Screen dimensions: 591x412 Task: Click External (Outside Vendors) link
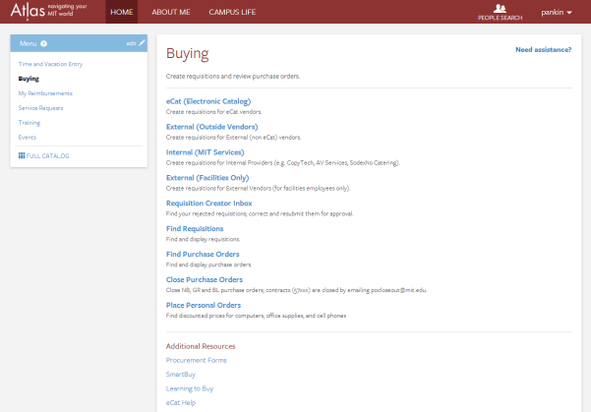pyautogui.click(x=211, y=127)
